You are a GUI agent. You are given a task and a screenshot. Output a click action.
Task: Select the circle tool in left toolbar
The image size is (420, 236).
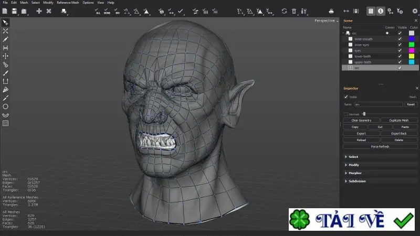[x=5, y=106]
